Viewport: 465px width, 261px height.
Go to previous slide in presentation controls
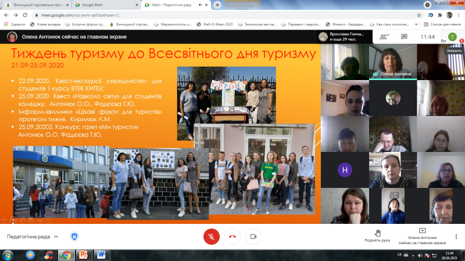[5, 220]
